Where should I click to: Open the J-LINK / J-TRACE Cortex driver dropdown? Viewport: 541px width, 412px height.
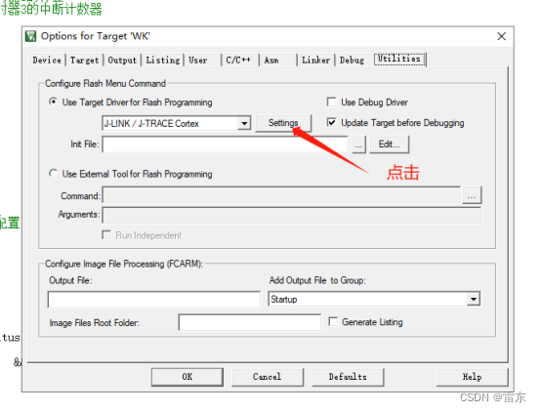coord(244,123)
